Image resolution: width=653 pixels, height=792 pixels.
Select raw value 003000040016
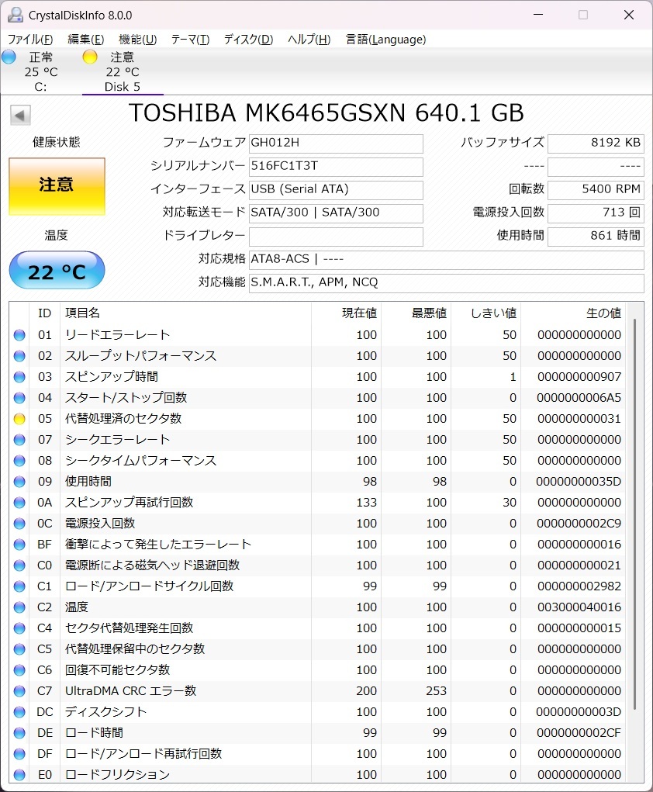pyautogui.click(x=579, y=607)
